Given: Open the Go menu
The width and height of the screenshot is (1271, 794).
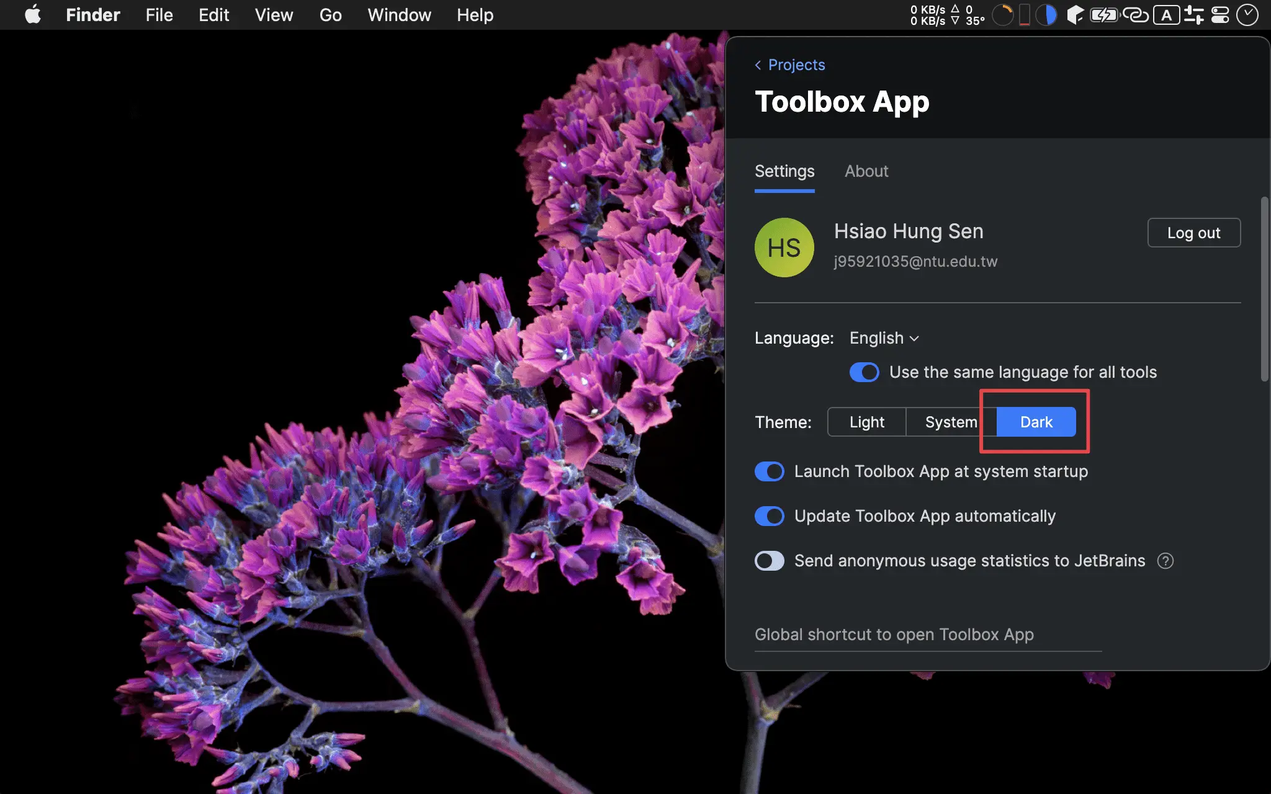Looking at the screenshot, I should click(331, 15).
